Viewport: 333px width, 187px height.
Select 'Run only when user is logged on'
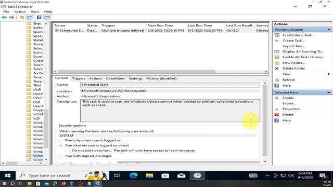tap(61, 140)
